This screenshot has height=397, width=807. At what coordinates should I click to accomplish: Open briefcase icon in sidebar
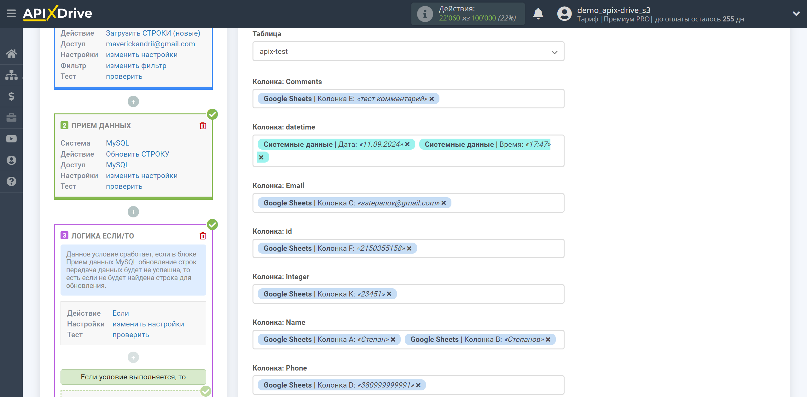(x=11, y=118)
